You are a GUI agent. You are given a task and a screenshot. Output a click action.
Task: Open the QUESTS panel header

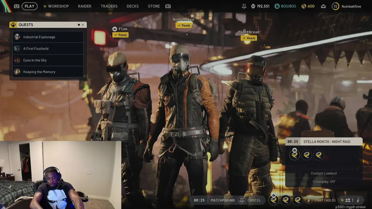[48, 25]
